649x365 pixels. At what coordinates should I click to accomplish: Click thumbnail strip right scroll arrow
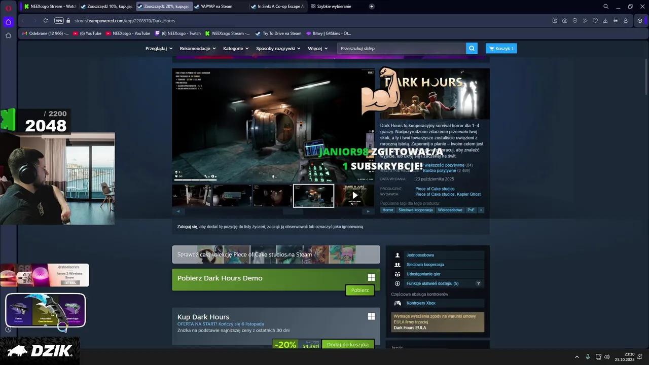[x=369, y=211]
